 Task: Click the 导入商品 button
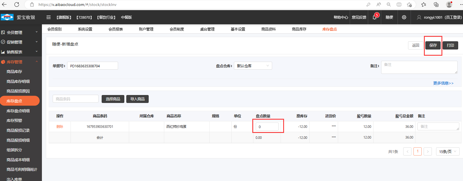137,99
